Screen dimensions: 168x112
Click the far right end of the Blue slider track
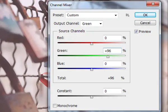click(125, 68)
